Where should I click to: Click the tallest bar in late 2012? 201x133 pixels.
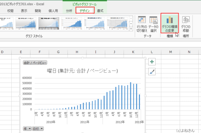click(x=131, y=96)
